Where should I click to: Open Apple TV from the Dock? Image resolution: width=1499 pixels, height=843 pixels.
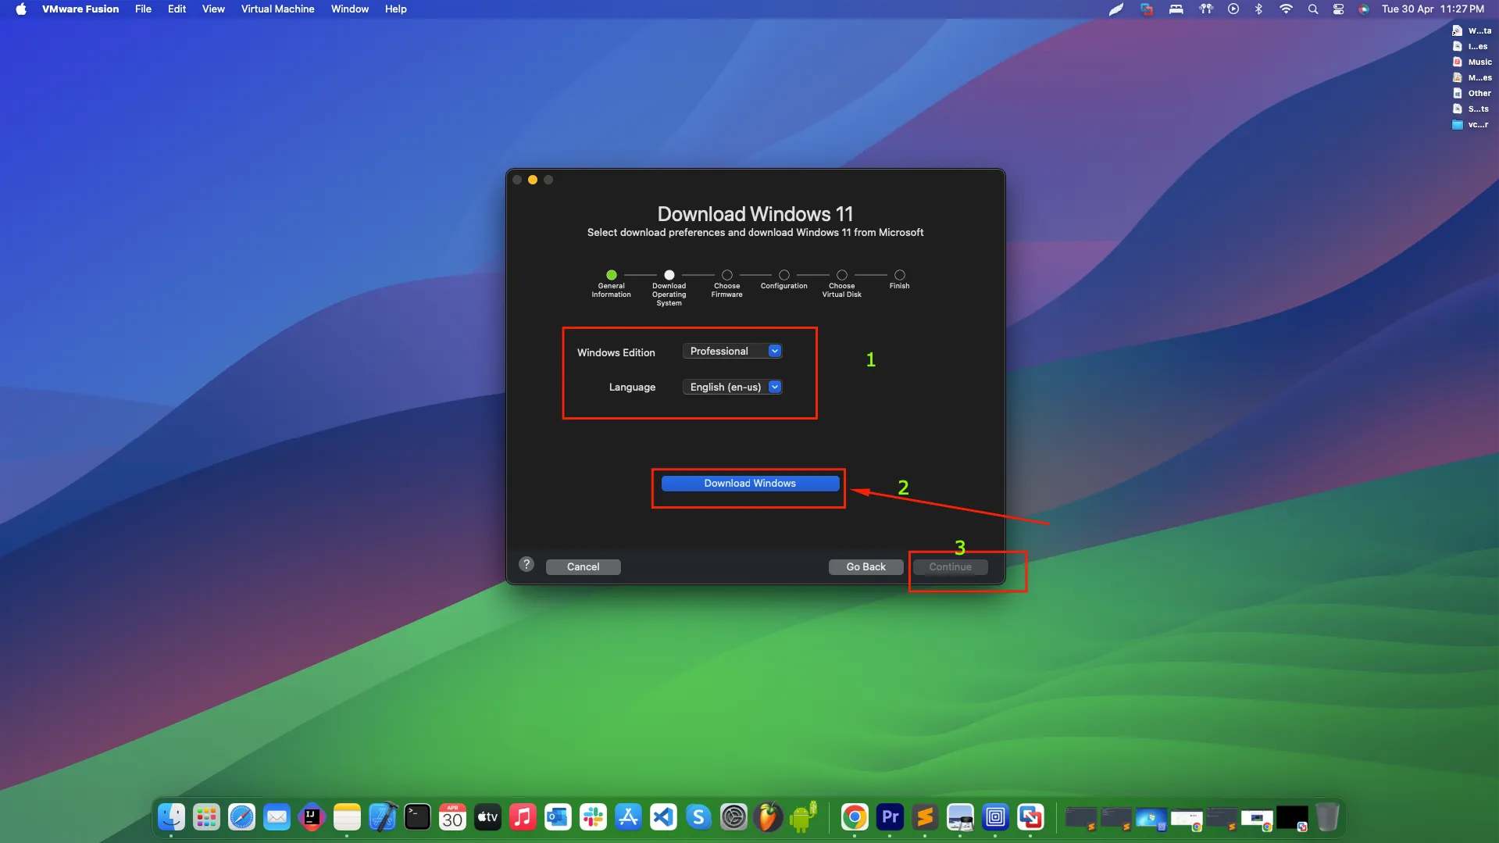487,817
